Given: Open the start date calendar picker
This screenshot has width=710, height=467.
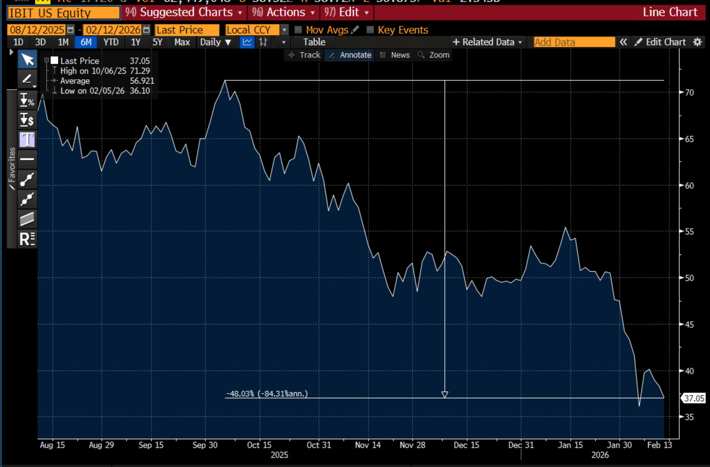Looking at the screenshot, I should pos(71,30).
